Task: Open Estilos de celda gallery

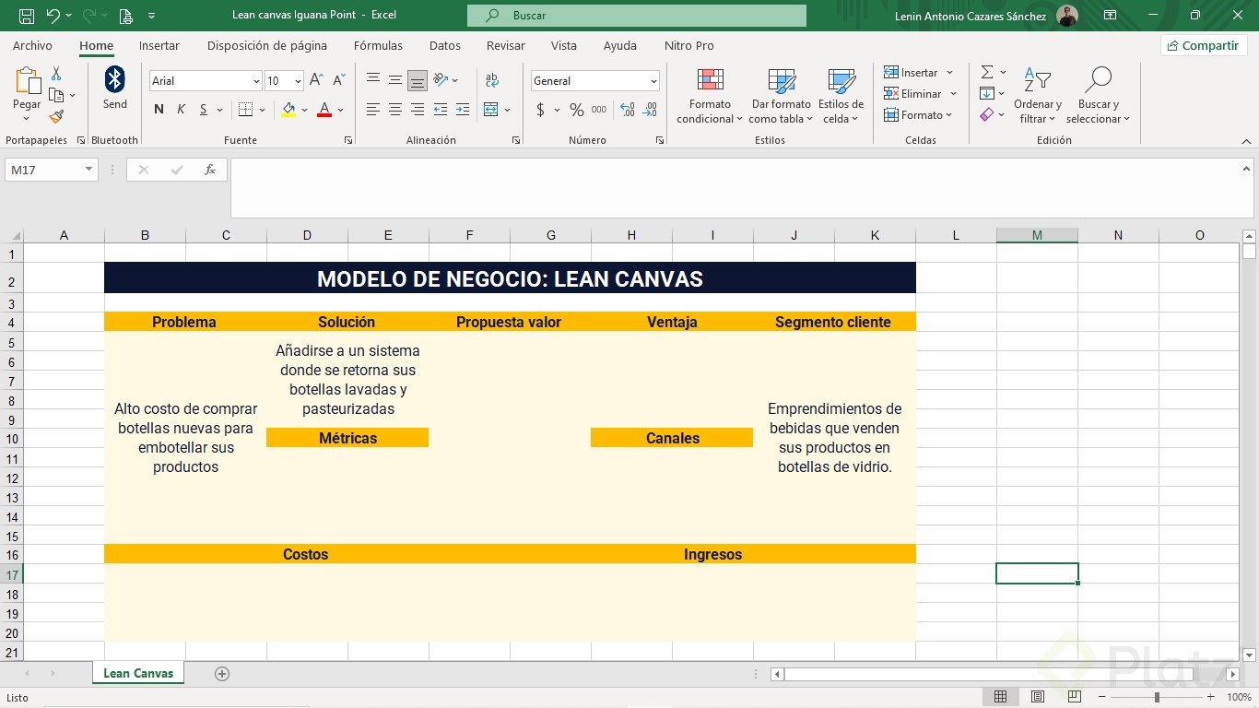Action: coord(841,96)
